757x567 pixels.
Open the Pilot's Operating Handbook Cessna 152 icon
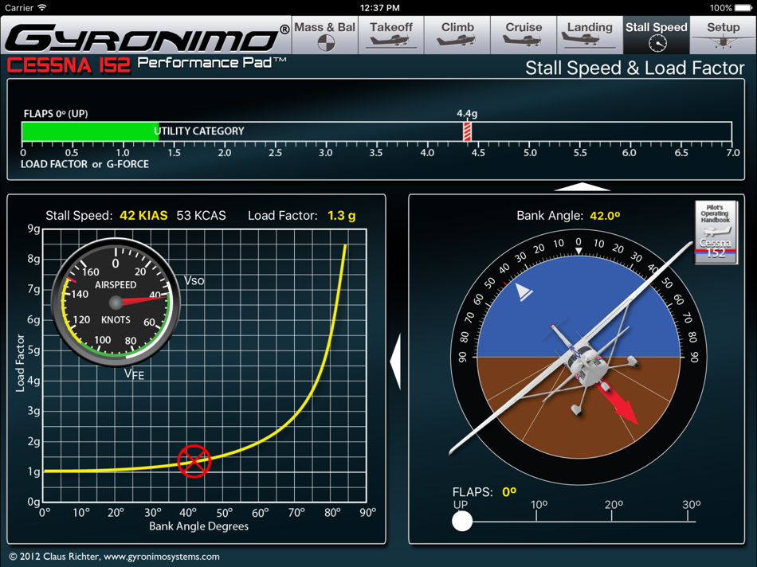[x=716, y=232]
